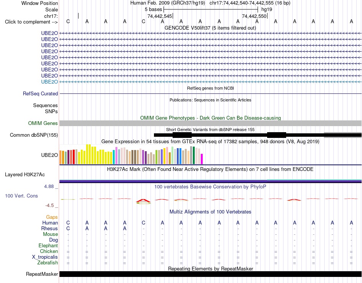
Task: Click the Common dbSNP(155) label
Action: click(x=34, y=135)
